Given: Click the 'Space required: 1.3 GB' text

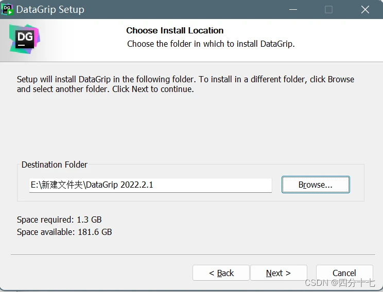Looking at the screenshot, I should [x=59, y=220].
